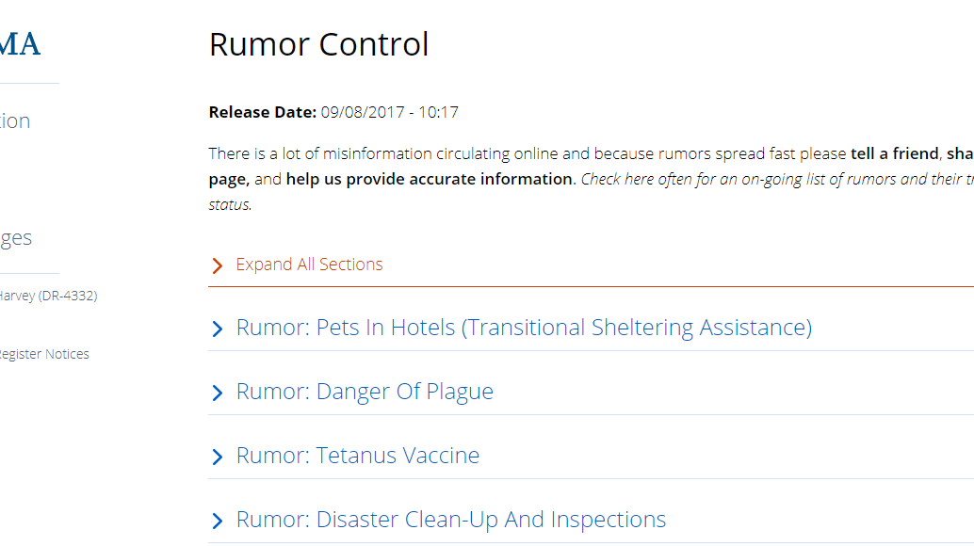Select the first truncated sidebar navigation item
The height and width of the screenshot is (546, 974).
click(15, 120)
